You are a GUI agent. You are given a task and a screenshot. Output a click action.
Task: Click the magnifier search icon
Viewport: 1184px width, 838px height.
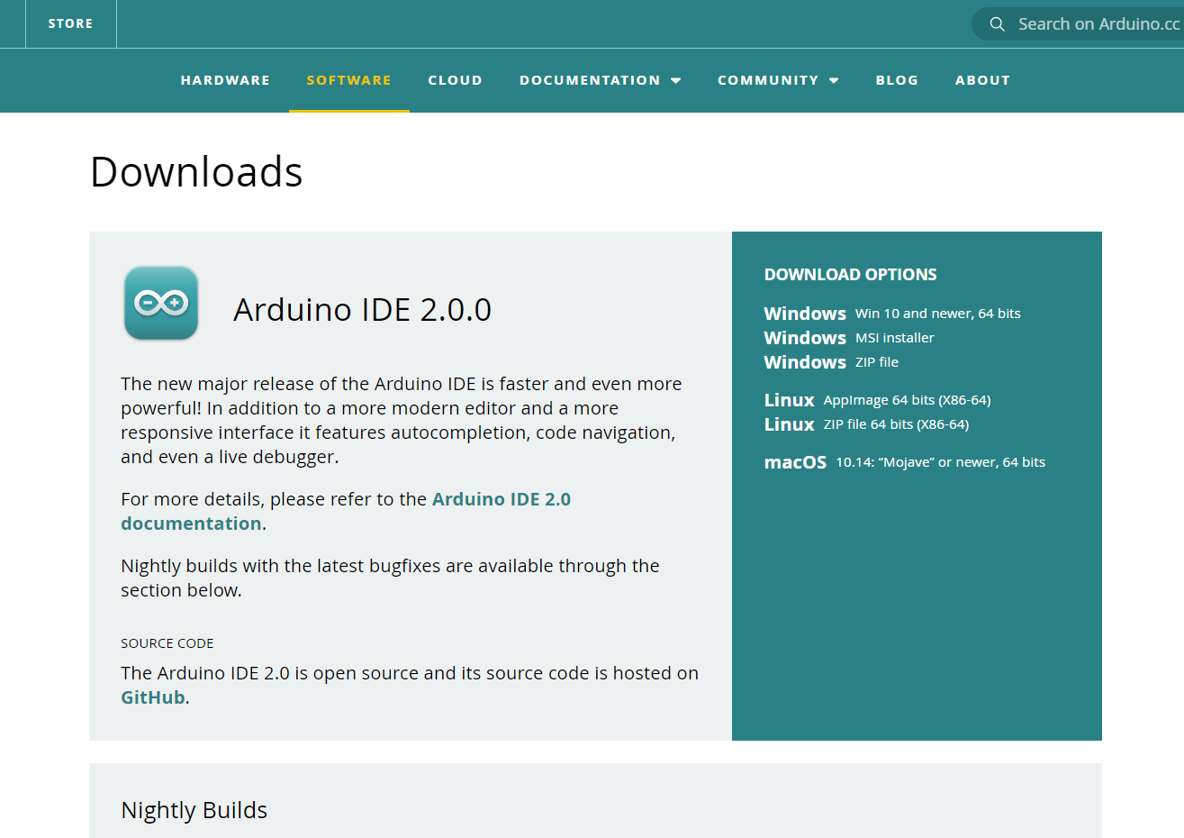tap(997, 24)
